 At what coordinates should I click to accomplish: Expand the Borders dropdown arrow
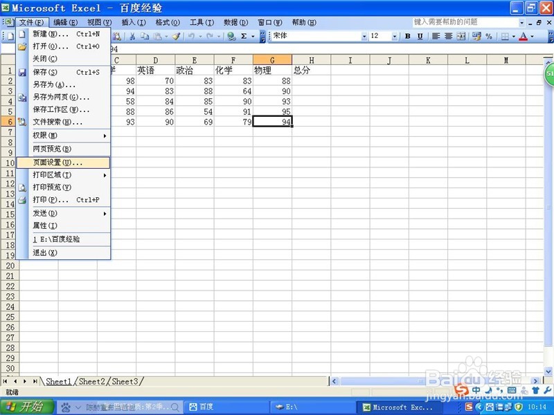pos(514,36)
